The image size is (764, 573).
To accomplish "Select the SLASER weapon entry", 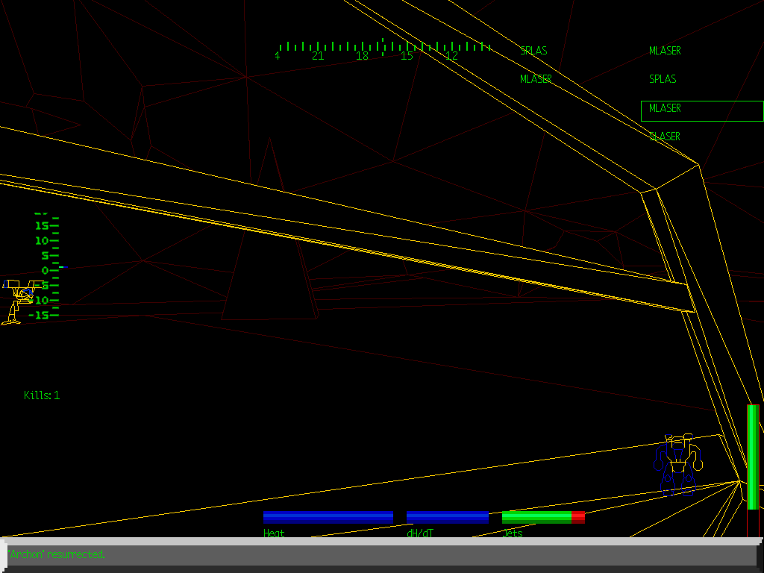I will pyautogui.click(x=666, y=136).
